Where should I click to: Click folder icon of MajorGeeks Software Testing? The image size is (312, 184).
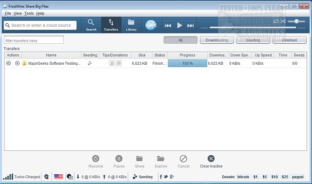tap(24, 63)
